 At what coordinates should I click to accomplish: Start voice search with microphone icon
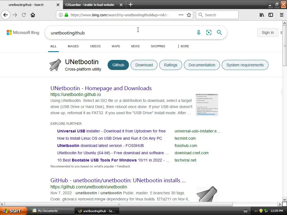(199, 32)
